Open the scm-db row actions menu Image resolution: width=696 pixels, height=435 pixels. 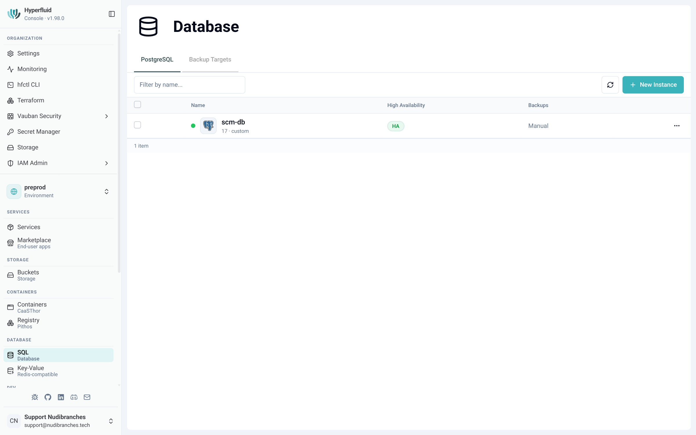tap(677, 126)
